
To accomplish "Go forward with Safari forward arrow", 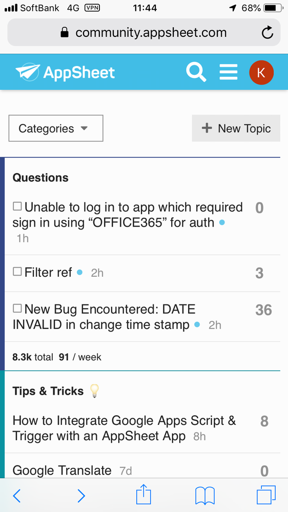I will (81, 496).
